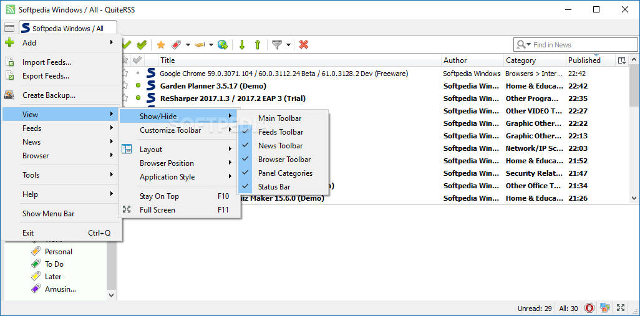This screenshot has height=316, width=640.
Task: Click the feeds panel vertical scrollbar thumb
Action: point(112,265)
